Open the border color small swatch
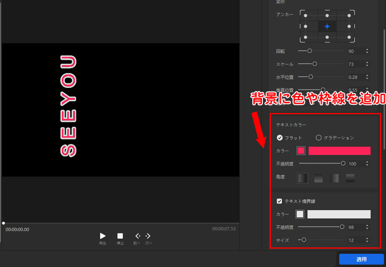The image size is (386, 267). pos(300,214)
